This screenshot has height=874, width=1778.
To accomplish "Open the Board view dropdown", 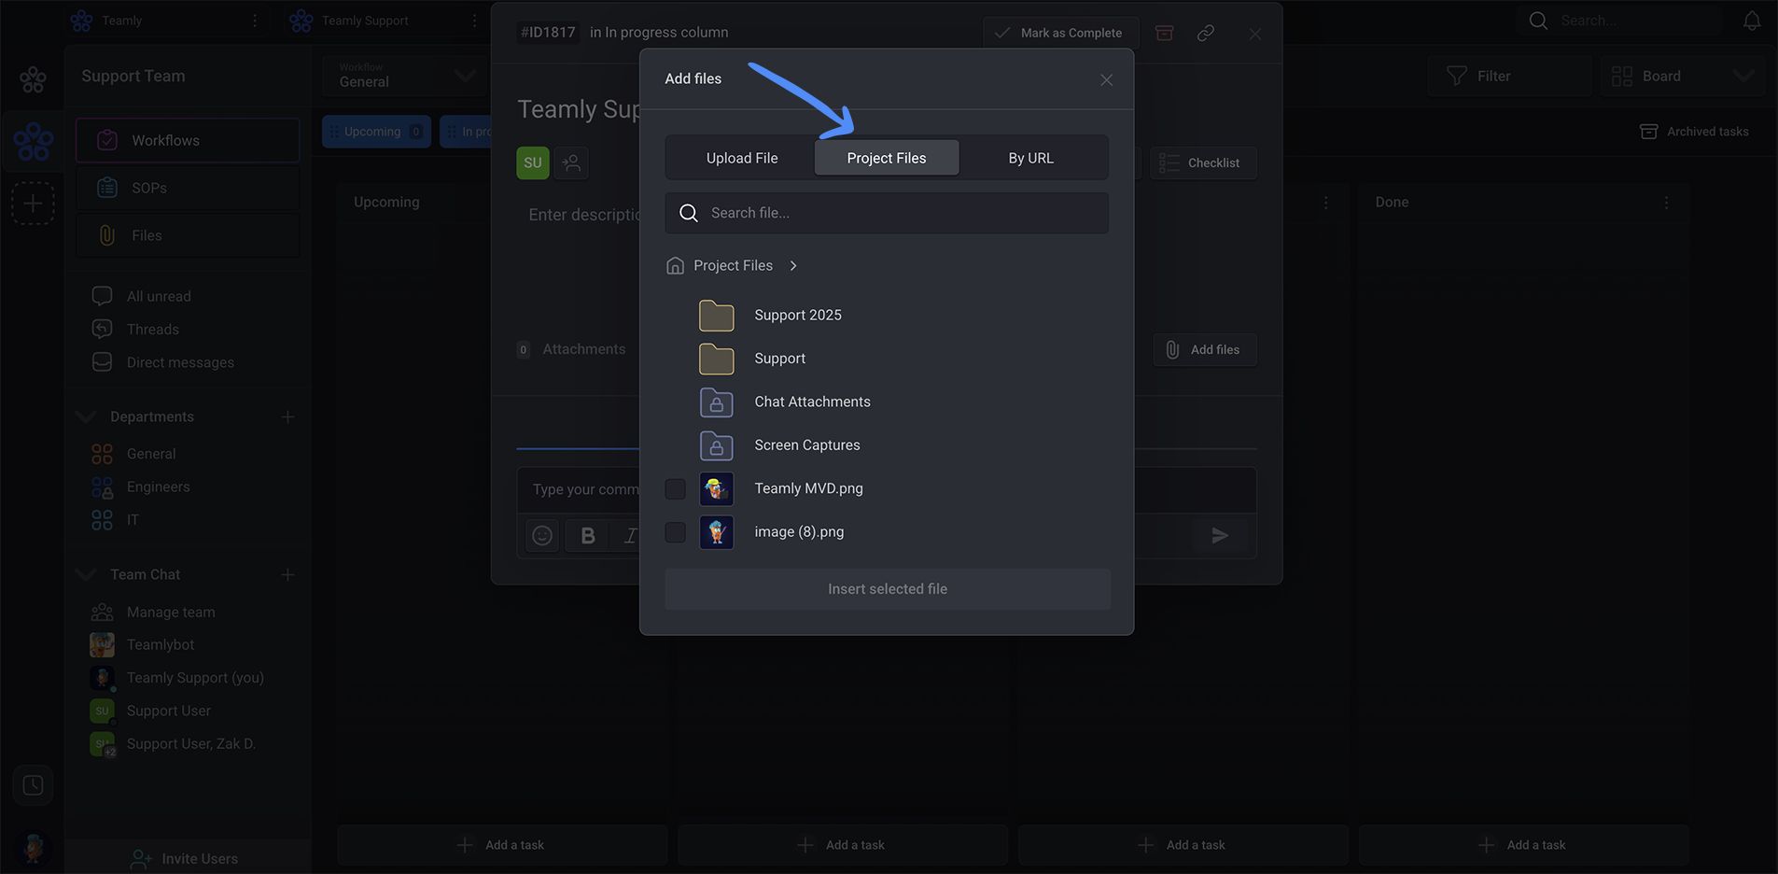I will (x=1683, y=76).
